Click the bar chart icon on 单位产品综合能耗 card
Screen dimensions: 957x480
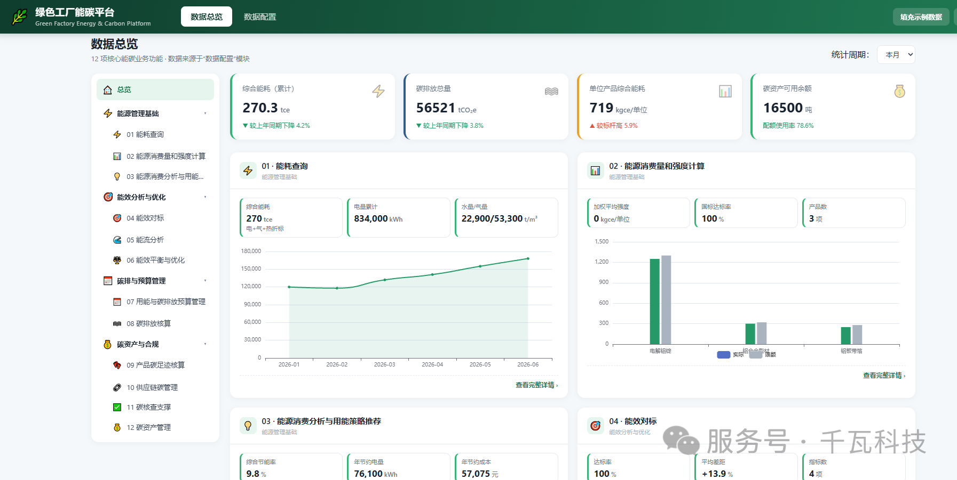pyautogui.click(x=725, y=91)
